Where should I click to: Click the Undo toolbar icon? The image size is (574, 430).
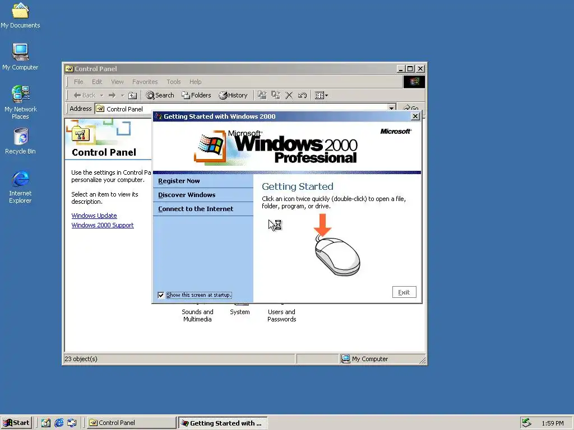pos(302,95)
